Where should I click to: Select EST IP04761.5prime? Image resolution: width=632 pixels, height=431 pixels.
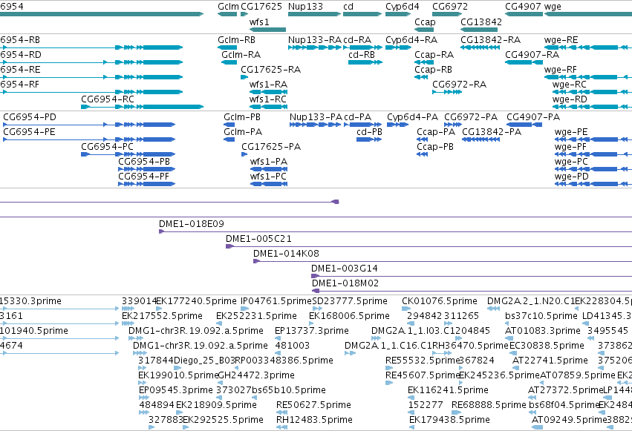click(276, 301)
